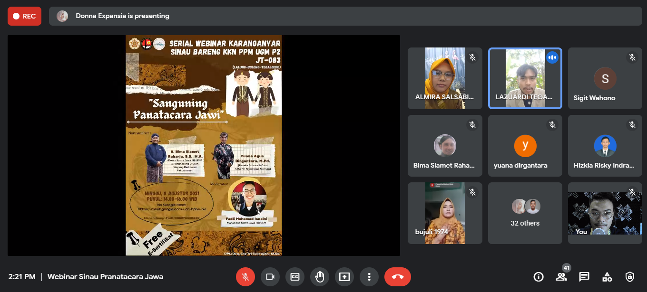Image resolution: width=647 pixels, height=292 pixels.
Task: Open the participants panel showing 41 people
Action: coord(561,276)
